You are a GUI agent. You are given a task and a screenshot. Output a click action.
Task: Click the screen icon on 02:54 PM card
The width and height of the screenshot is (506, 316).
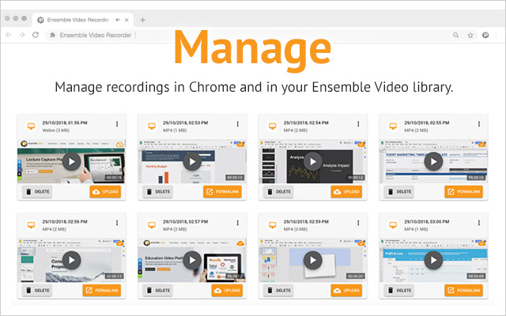tap(272, 126)
